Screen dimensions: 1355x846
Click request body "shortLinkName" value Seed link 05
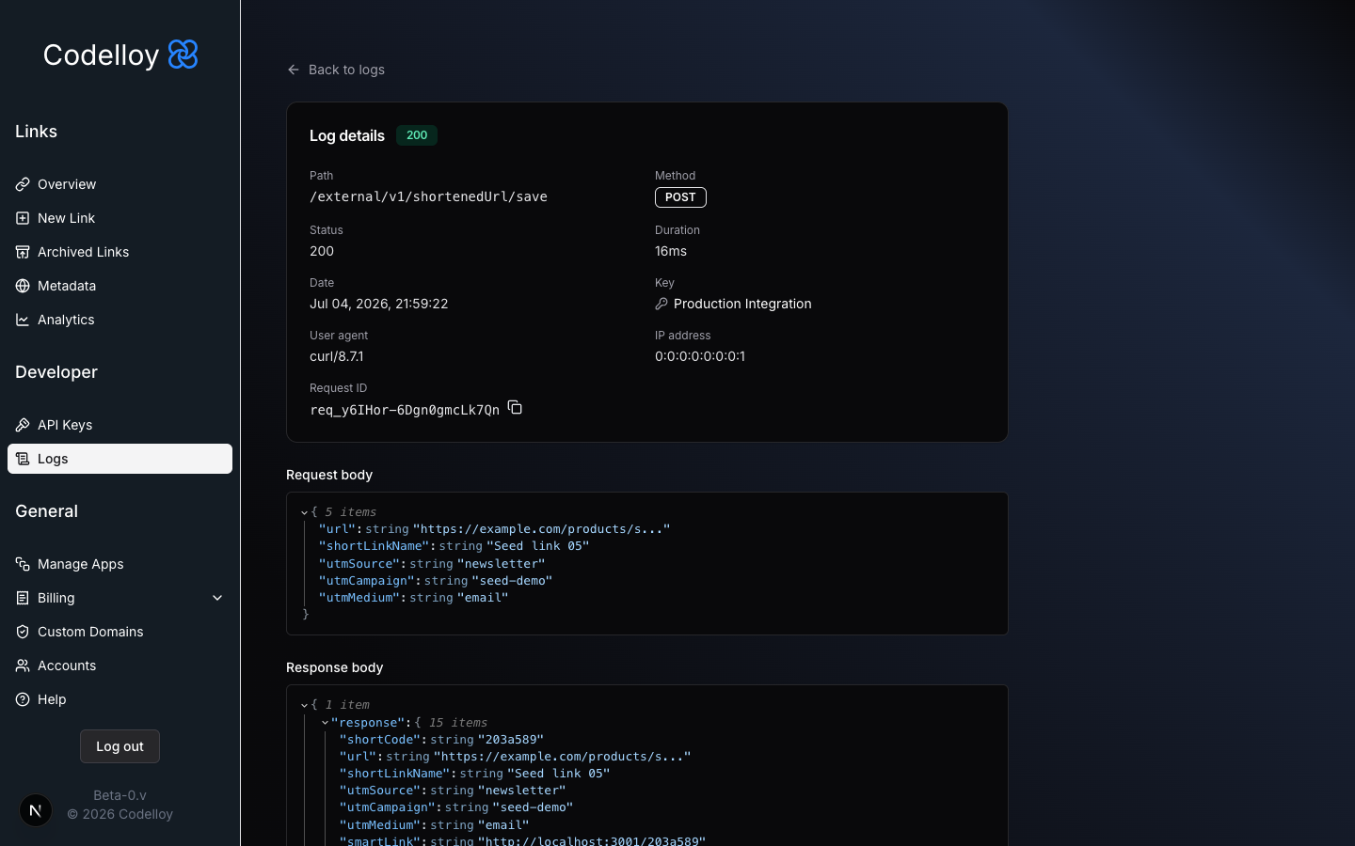coord(538,546)
